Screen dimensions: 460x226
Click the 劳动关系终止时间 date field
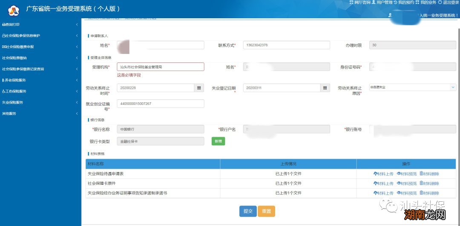tap(155, 88)
